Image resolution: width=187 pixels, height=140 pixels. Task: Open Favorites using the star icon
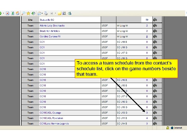point(28,13)
